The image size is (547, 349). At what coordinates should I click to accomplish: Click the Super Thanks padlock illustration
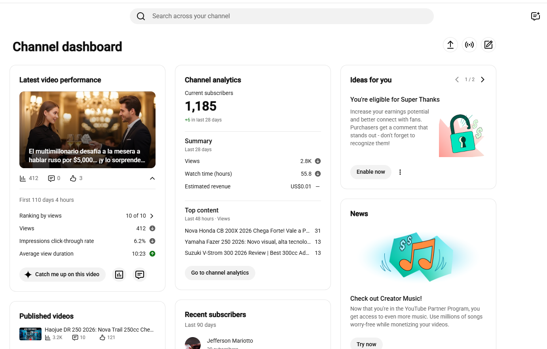(x=462, y=136)
